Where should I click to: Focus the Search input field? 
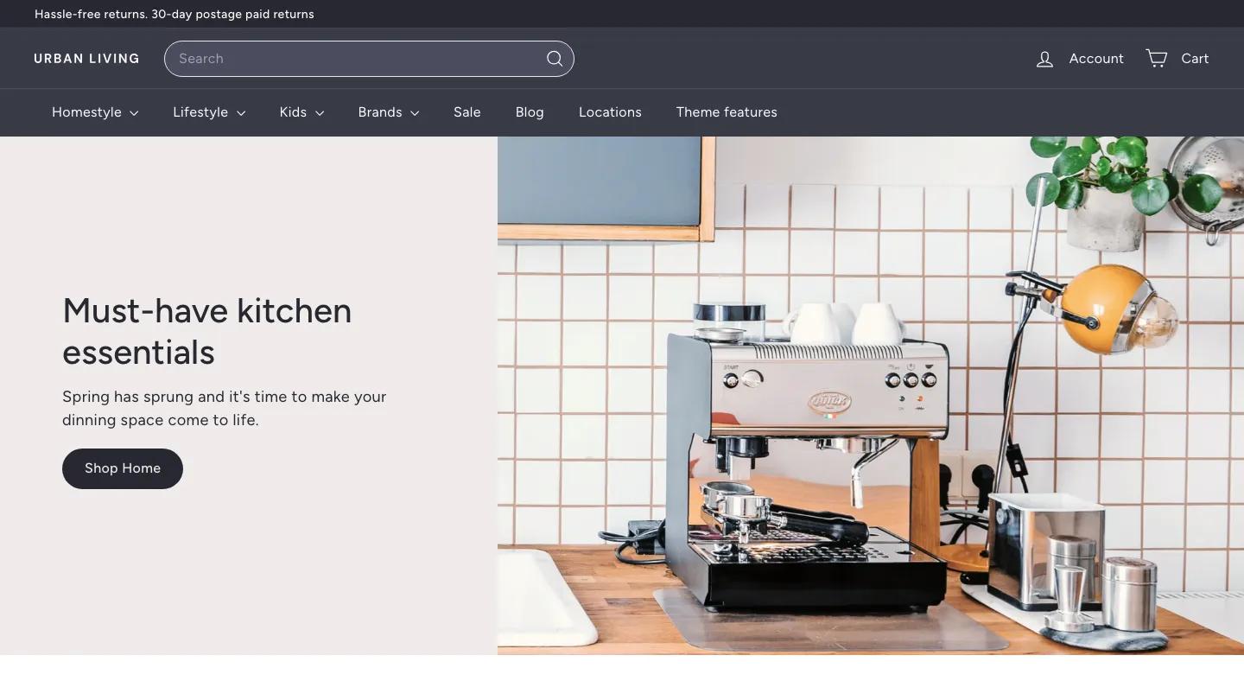click(369, 59)
